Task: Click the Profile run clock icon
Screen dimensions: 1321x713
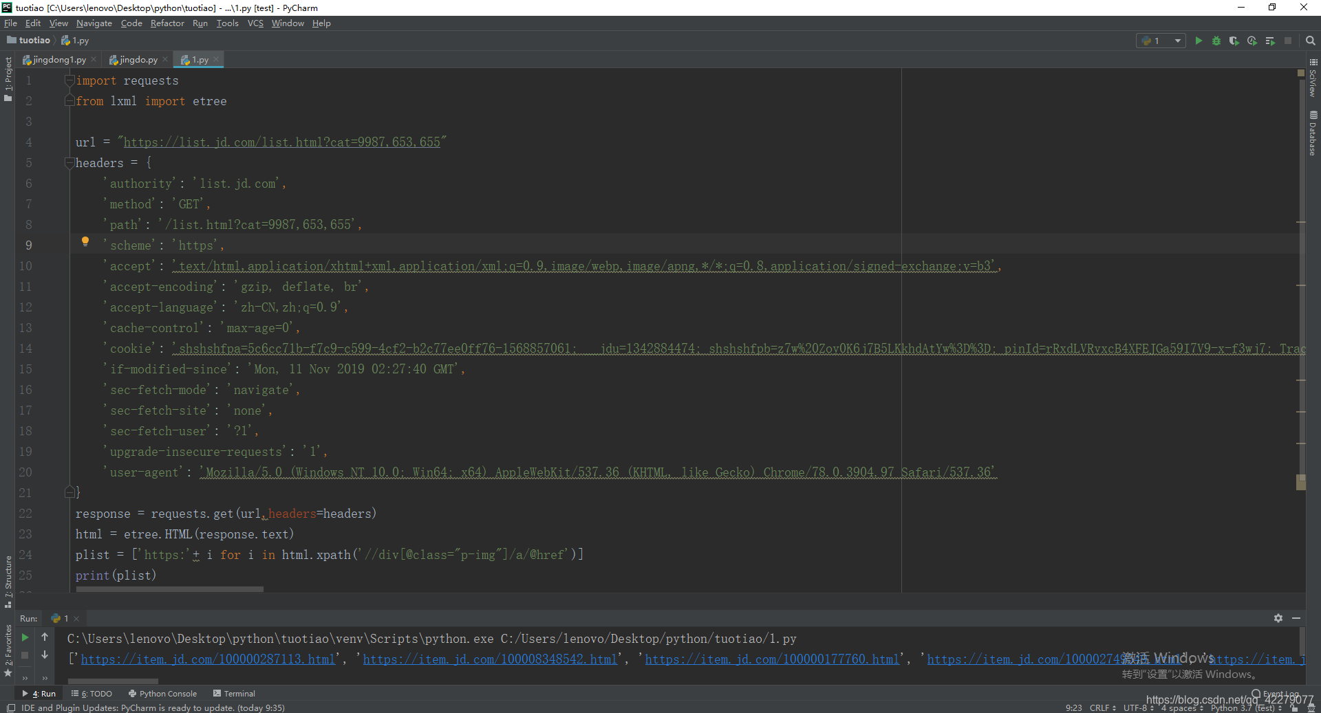Action: pyautogui.click(x=1252, y=41)
